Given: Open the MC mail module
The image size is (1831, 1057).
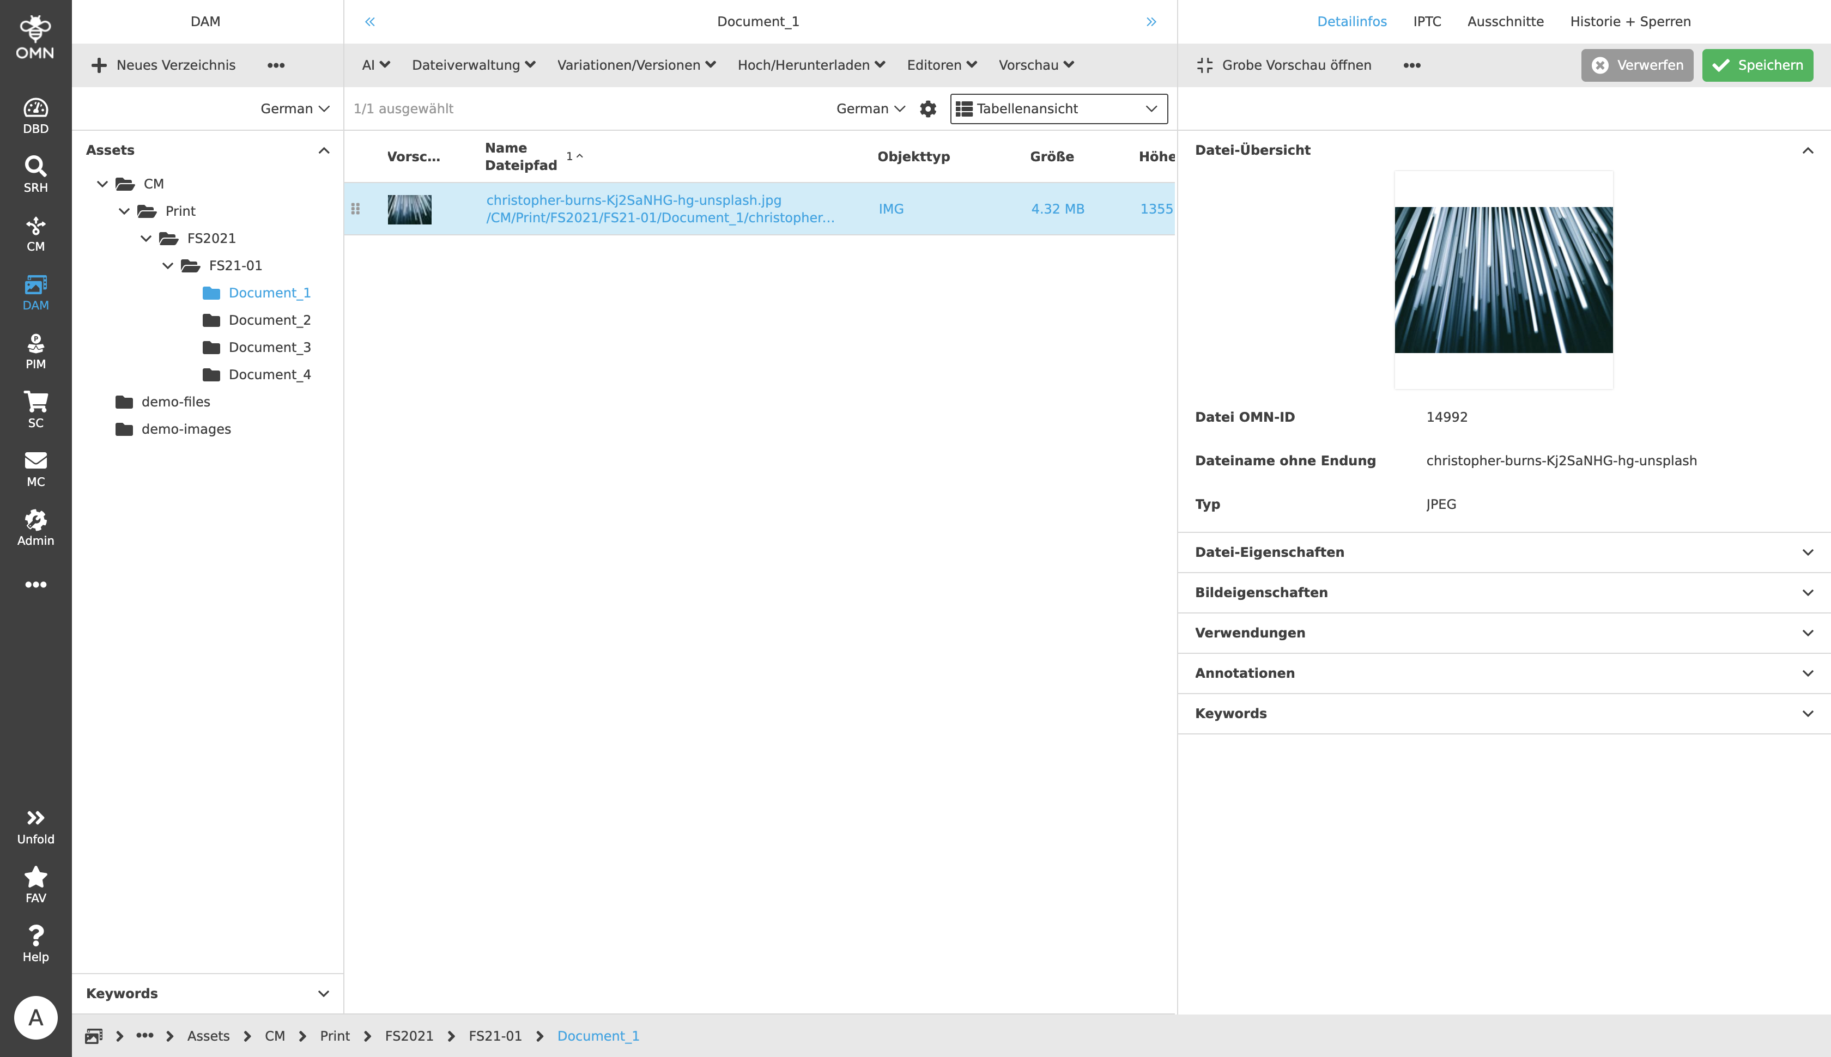Looking at the screenshot, I should point(35,468).
